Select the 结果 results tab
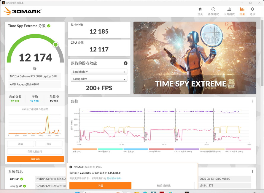Viewport: 264px width, 193px height. pyautogui.click(x=242, y=11)
